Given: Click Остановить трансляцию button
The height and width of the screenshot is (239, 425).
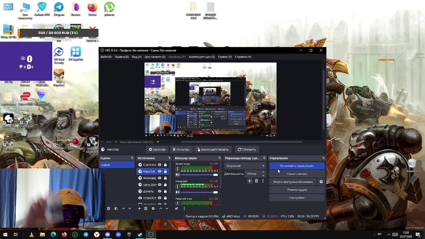Looking at the screenshot, I should pyautogui.click(x=297, y=166).
